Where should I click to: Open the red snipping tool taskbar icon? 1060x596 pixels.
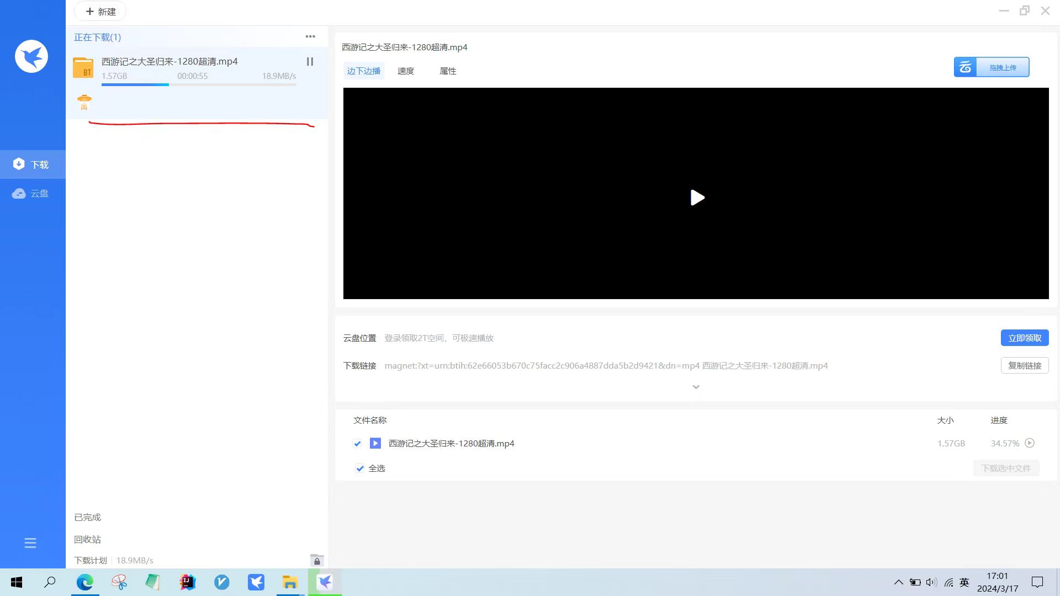119,582
